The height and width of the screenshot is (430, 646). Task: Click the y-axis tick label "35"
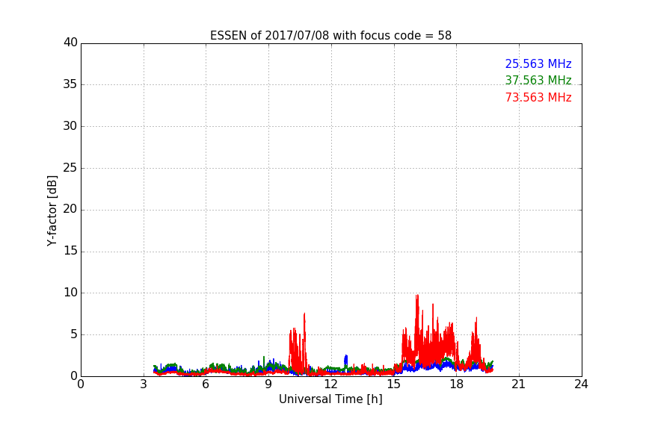click(70, 84)
